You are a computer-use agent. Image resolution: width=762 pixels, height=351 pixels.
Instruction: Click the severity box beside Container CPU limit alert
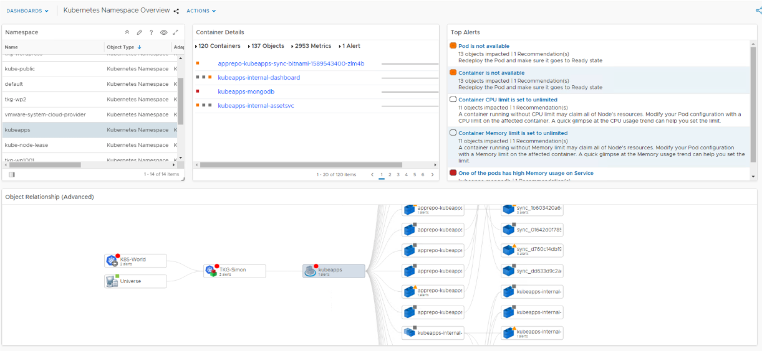point(453,99)
